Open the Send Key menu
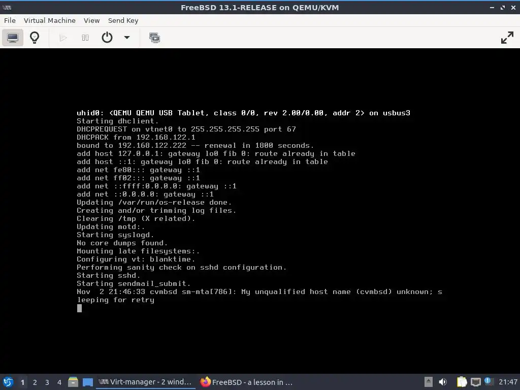 [123, 20]
